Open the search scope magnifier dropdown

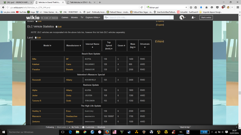tap(106, 18)
